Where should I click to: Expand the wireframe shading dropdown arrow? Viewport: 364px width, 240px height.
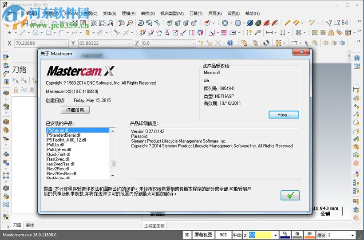231,23
